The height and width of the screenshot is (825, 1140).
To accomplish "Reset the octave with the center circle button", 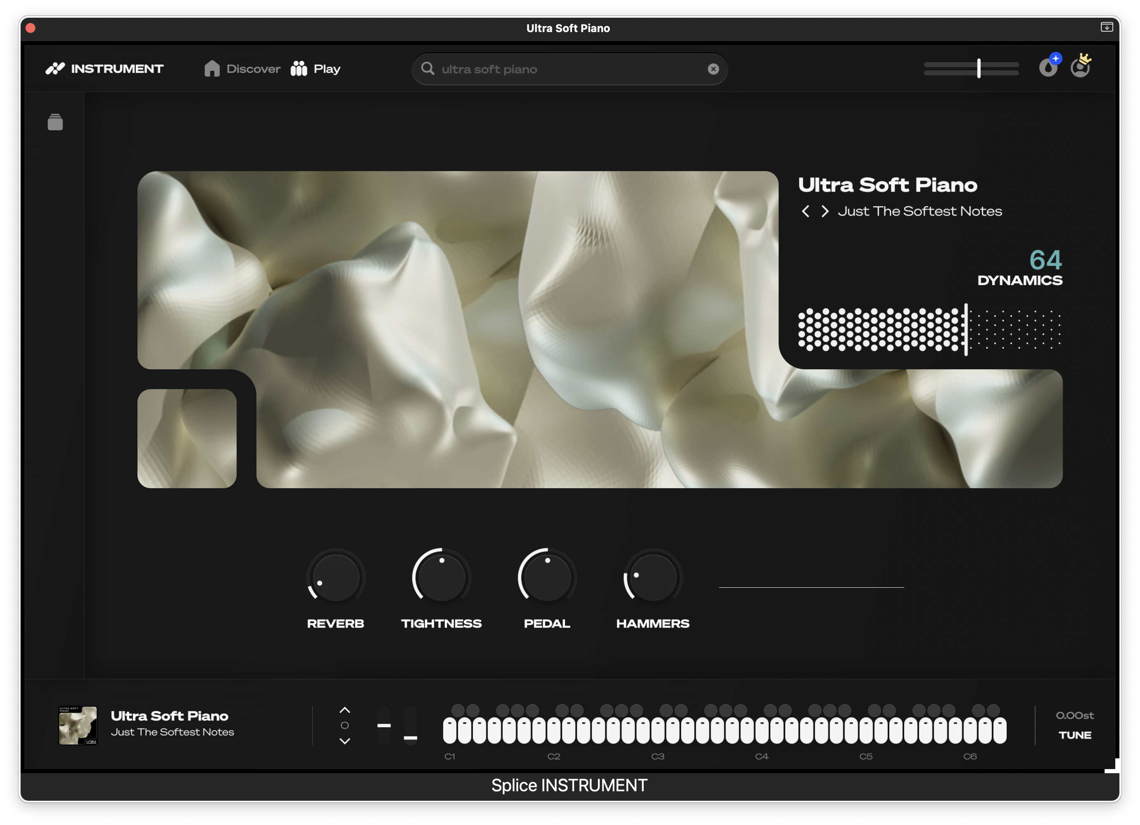I will point(345,725).
